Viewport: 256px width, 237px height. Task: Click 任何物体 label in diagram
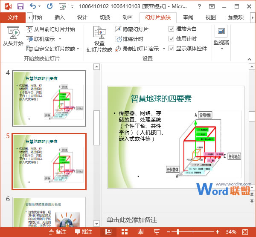pyautogui.click(x=172, y=170)
